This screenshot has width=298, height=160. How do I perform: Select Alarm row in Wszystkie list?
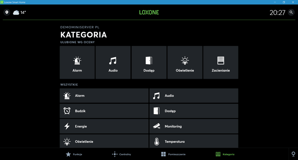coord(104,95)
